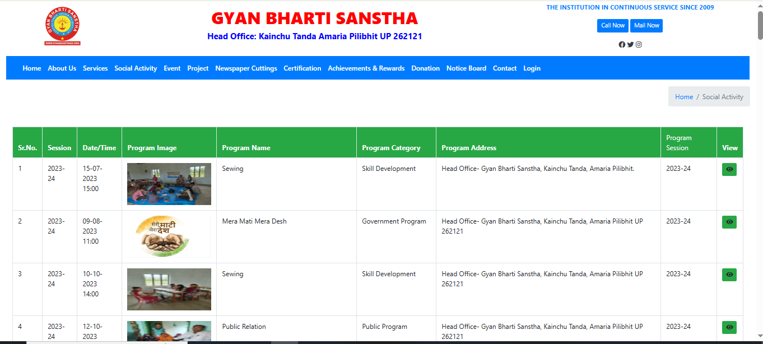Click the Home breadcrumb link
Screen dimensions: 763x344
click(684, 97)
